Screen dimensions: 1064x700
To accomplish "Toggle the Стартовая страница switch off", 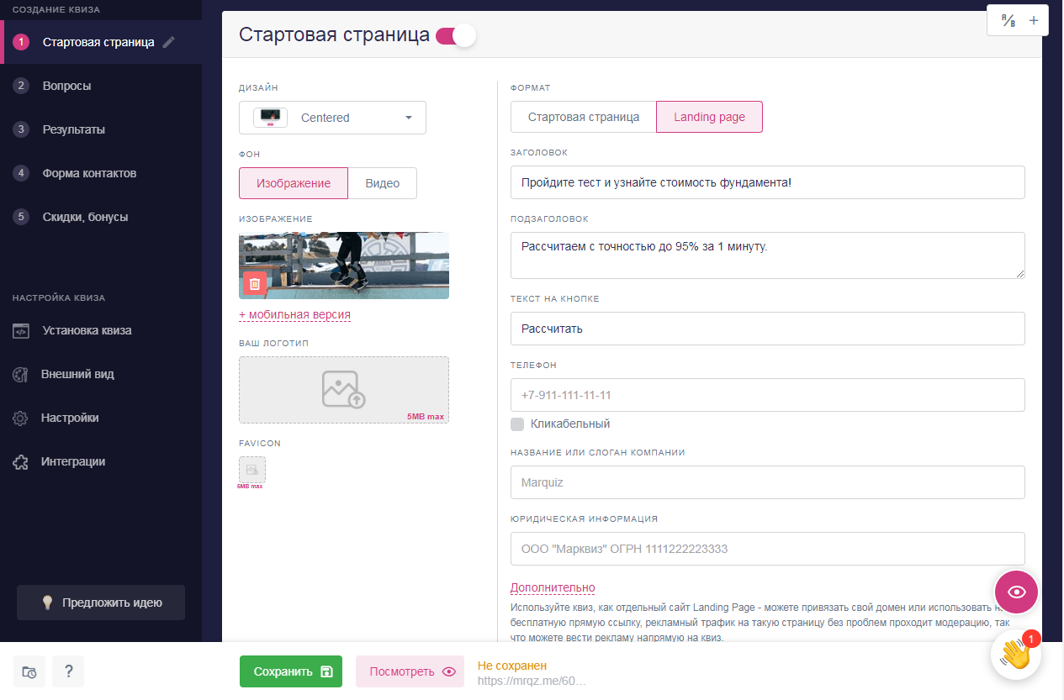I will (456, 35).
